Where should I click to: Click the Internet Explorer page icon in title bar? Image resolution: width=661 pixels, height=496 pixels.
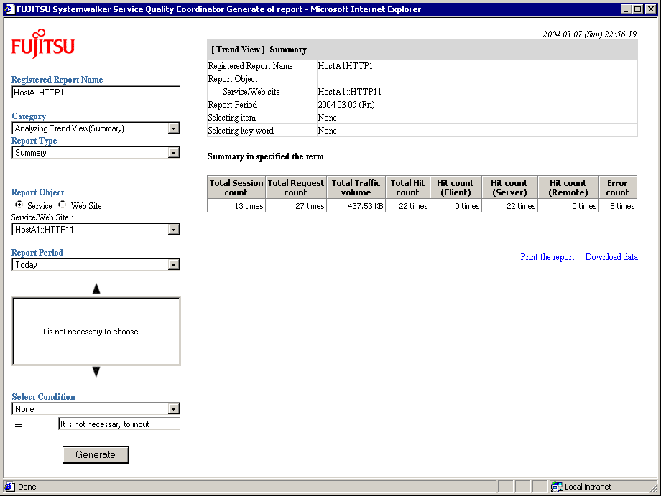pyautogui.click(x=9, y=9)
